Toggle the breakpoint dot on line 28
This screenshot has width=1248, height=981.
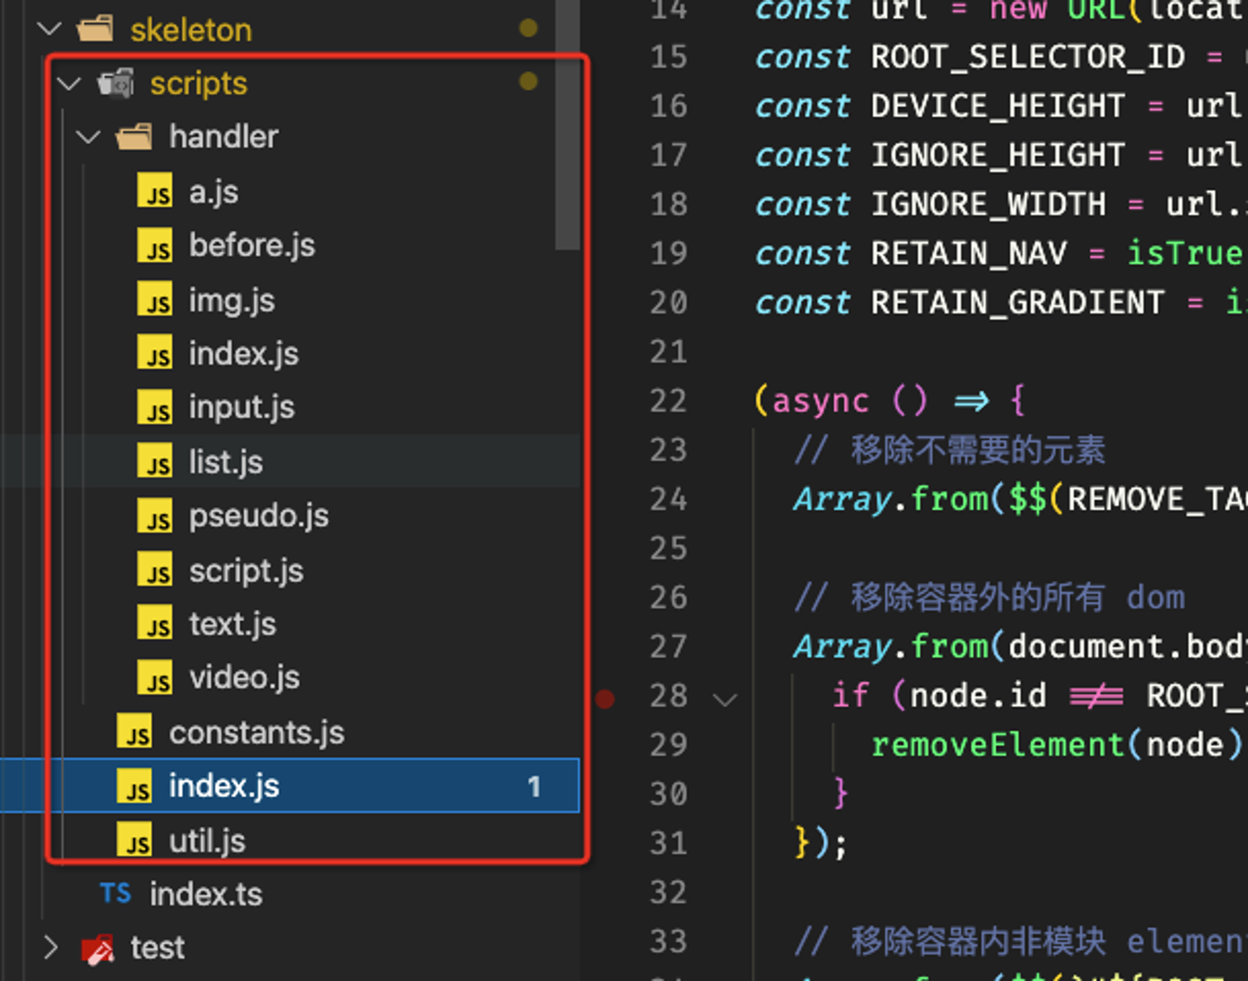605,698
